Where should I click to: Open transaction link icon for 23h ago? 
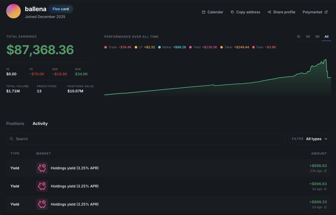[326, 171]
